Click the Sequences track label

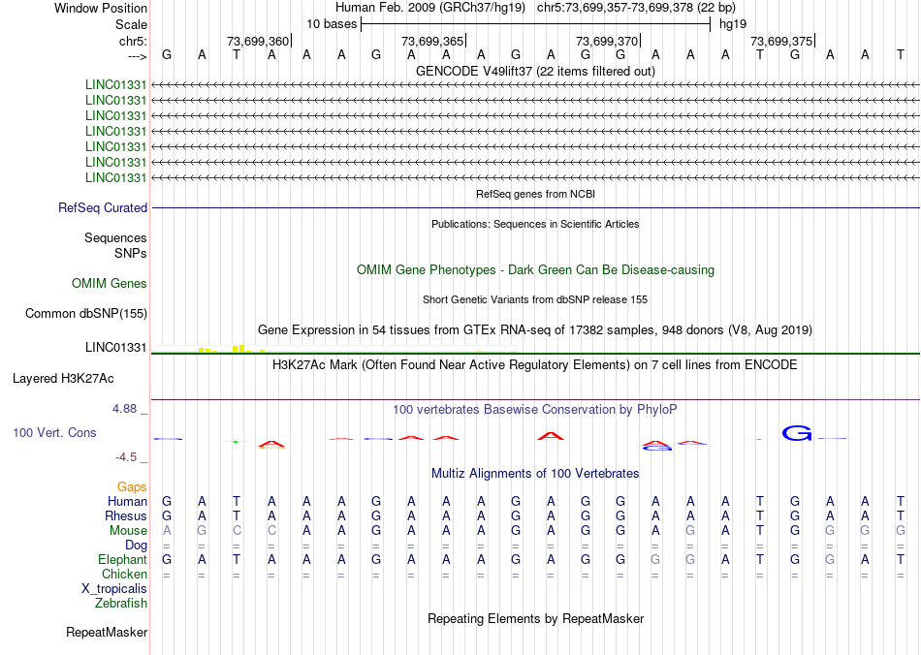(115, 237)
